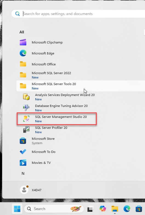Open the taskbar Search box
This screenshot has width=145, height=215.
(x=54, y=209)
